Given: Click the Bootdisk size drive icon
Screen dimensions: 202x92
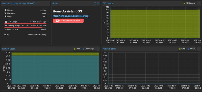Looking at the screenshot, I should pos(6,29).
